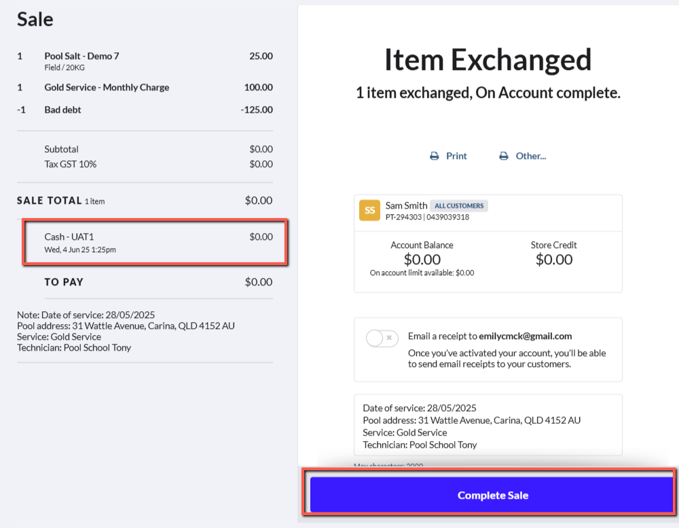Image resolution: width=679 pixels, height=528 pixels.
Task: Click the SS customer avatar icon
Action: click(x=369, y=211)
